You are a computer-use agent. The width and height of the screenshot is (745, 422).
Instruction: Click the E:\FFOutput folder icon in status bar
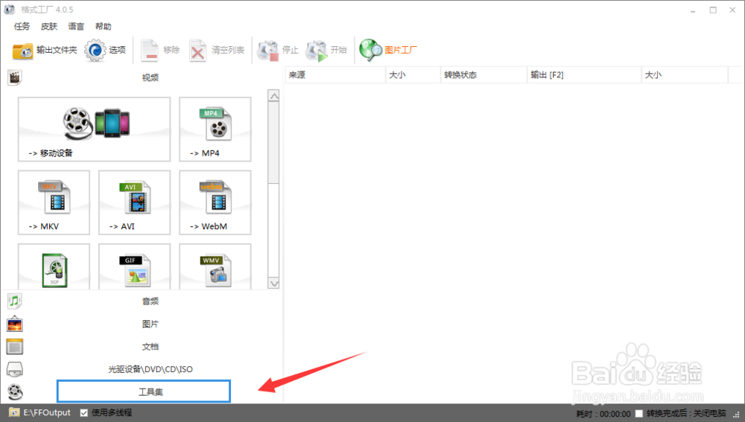coord(13,412)
